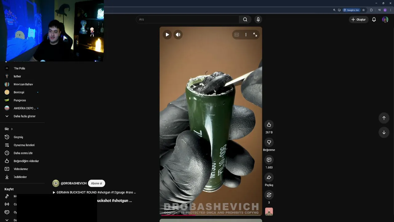Open comments for the Shorts video
This screenshot has height=222, width=394.
click(269, 160)
